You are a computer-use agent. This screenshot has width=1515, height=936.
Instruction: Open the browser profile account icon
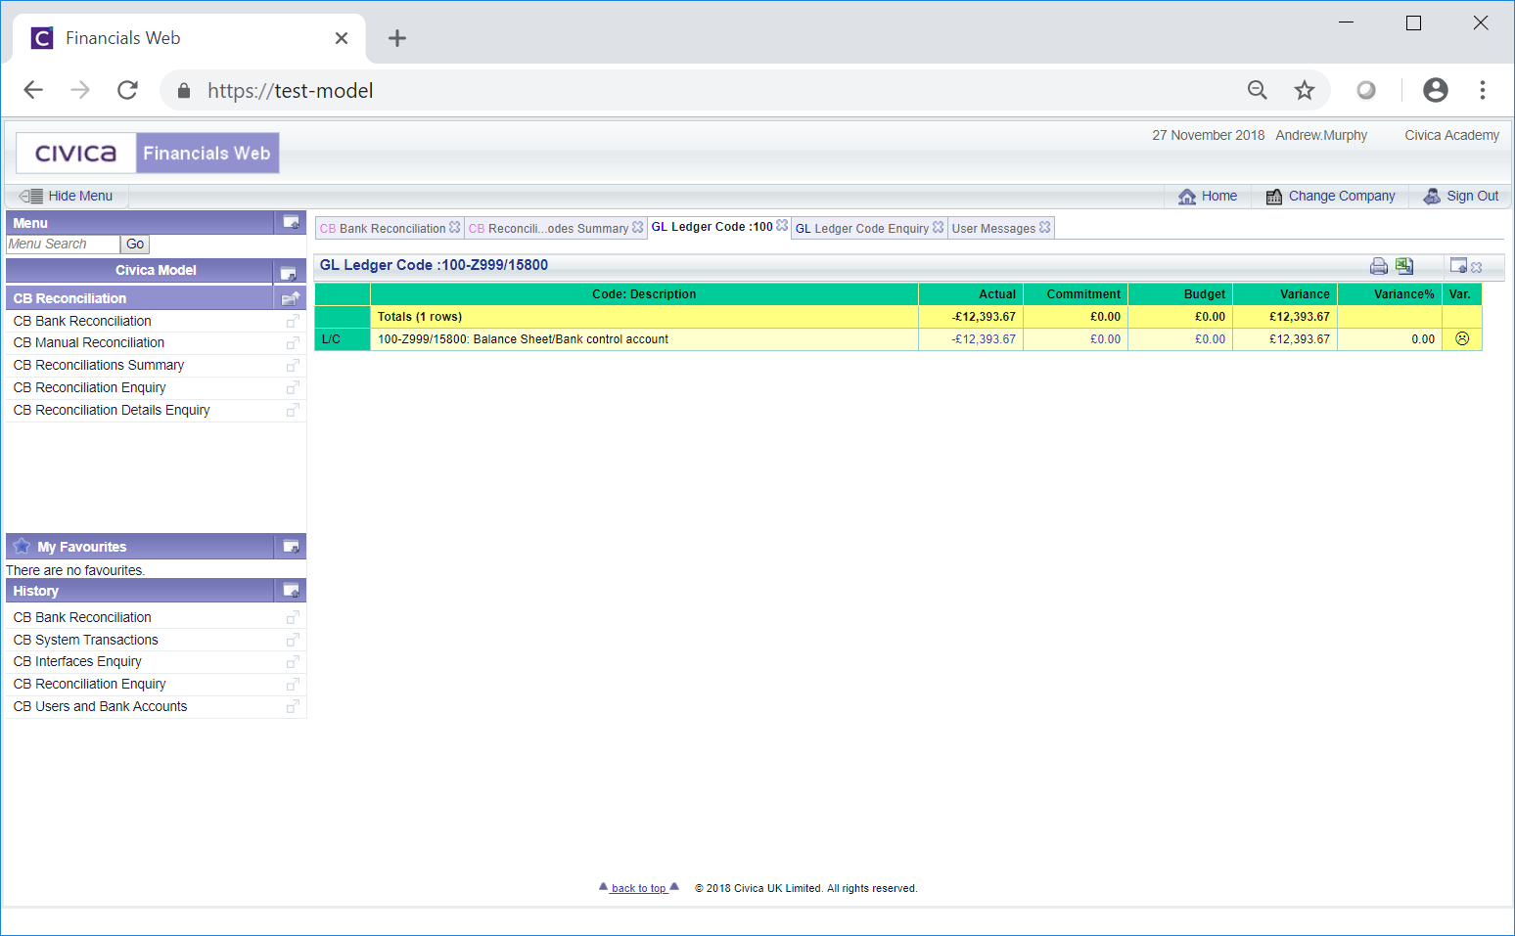(1436, 90)
